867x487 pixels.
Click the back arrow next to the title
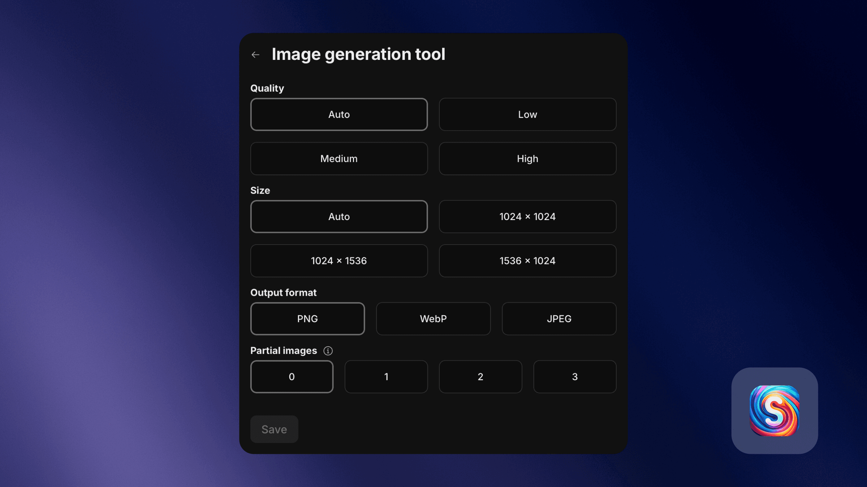tap(256, 54)
